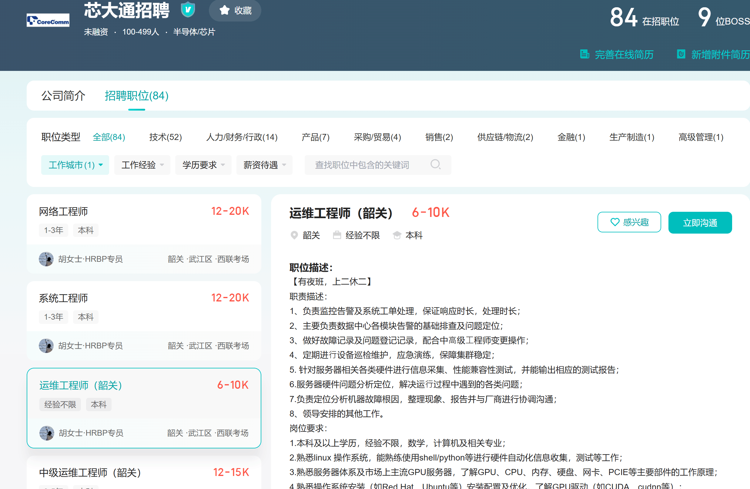Click the briefcase icon beside 经验不限

pos(337,235)
